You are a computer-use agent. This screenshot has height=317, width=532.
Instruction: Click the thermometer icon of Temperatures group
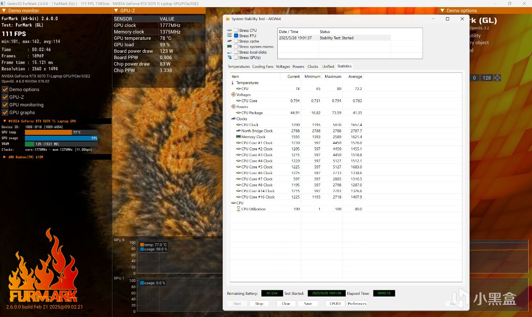coord(233,83)
